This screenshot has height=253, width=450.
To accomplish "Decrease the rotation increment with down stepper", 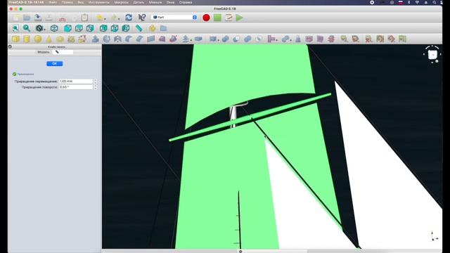I will [96, 88].
